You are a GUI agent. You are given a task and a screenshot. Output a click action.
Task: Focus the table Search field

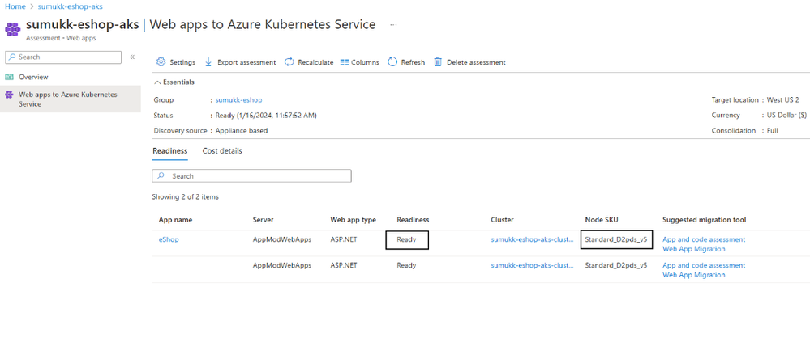coord(251,175)
